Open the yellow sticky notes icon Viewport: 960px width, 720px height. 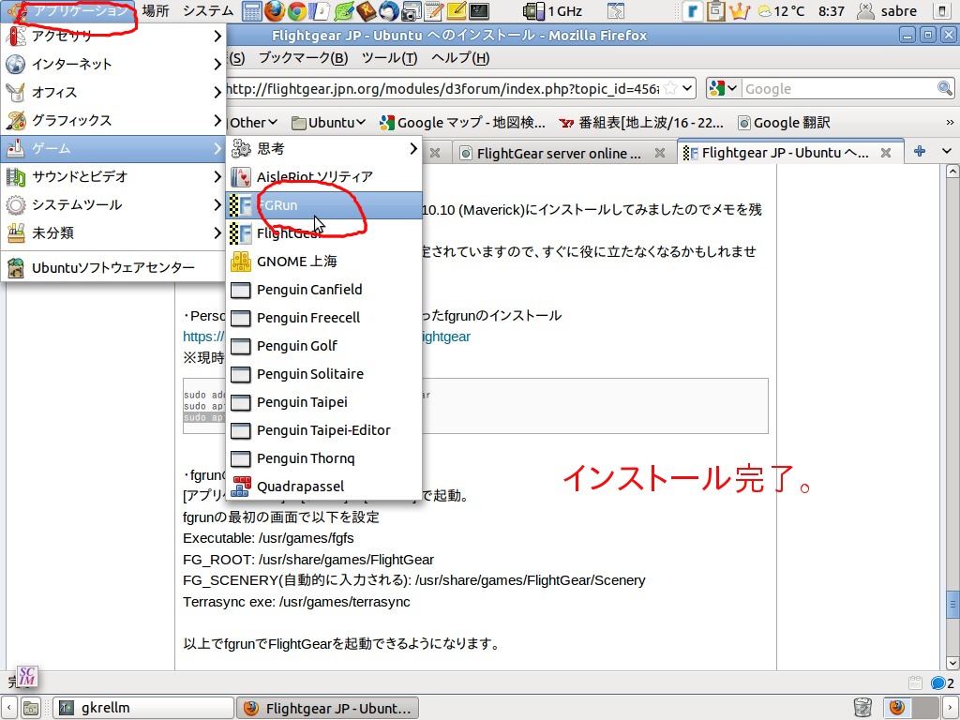pos(457,10)
